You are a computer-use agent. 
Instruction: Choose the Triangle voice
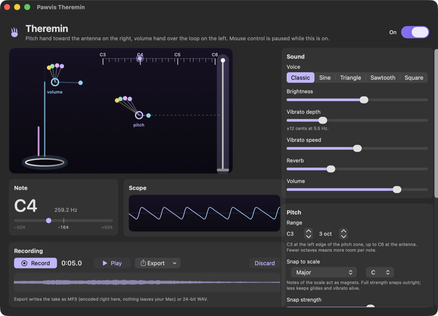350,77
